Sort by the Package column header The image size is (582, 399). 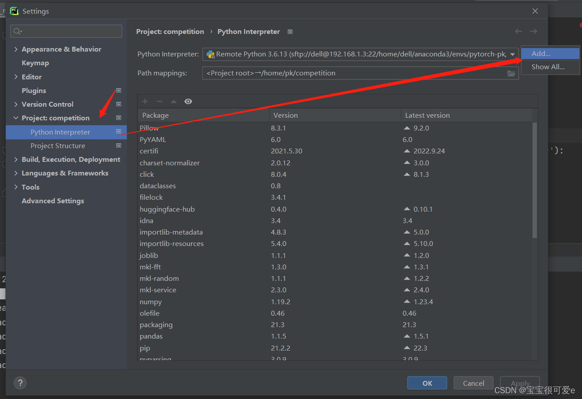coord(203,115)
